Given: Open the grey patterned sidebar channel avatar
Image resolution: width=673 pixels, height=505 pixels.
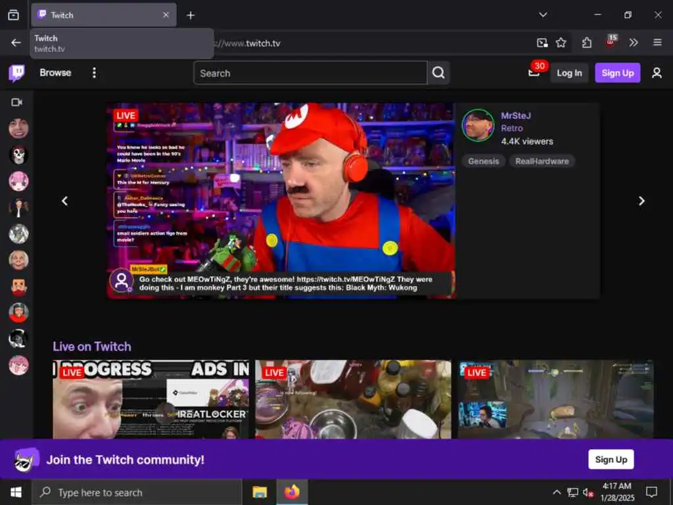Looking at the screenshot, I should (x=18, y=234).
